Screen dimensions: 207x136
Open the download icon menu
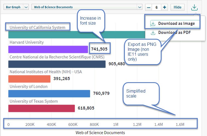point(194,7)
